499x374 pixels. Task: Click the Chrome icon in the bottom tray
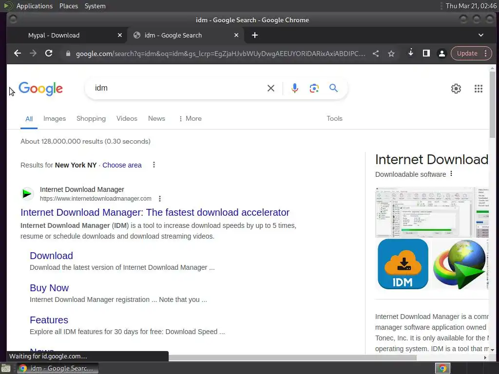[442, 368]
